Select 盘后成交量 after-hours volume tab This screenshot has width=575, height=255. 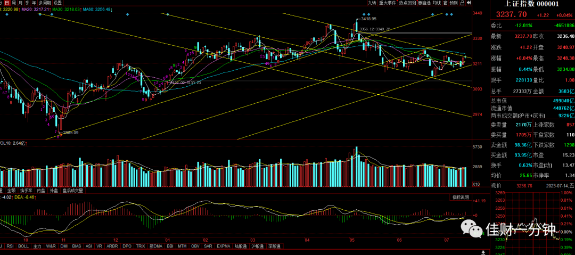coord(72,191)
